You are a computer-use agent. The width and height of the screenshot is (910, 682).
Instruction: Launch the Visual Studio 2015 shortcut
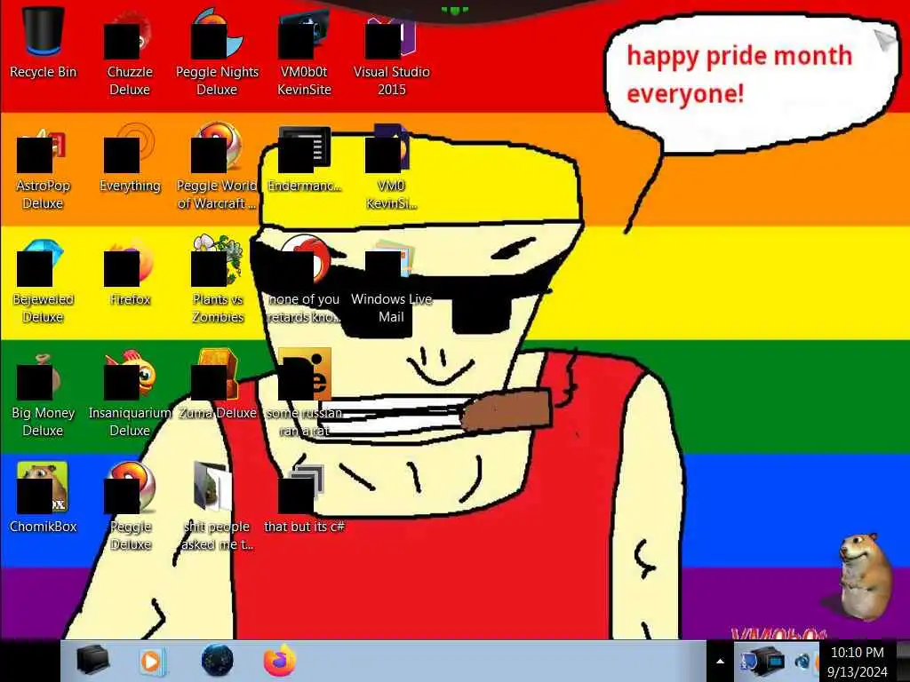pos(392,52)
